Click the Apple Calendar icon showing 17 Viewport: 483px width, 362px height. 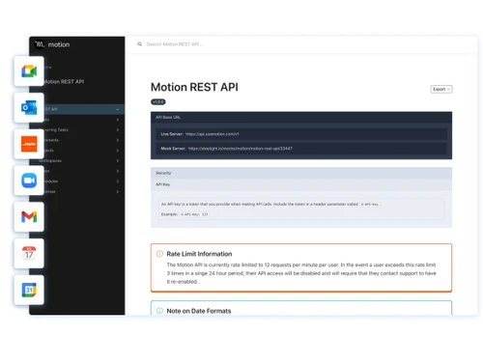tap(29, 253)
